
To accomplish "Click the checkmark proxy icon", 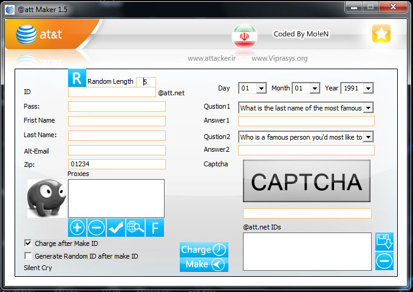I will tap(115, 228).
